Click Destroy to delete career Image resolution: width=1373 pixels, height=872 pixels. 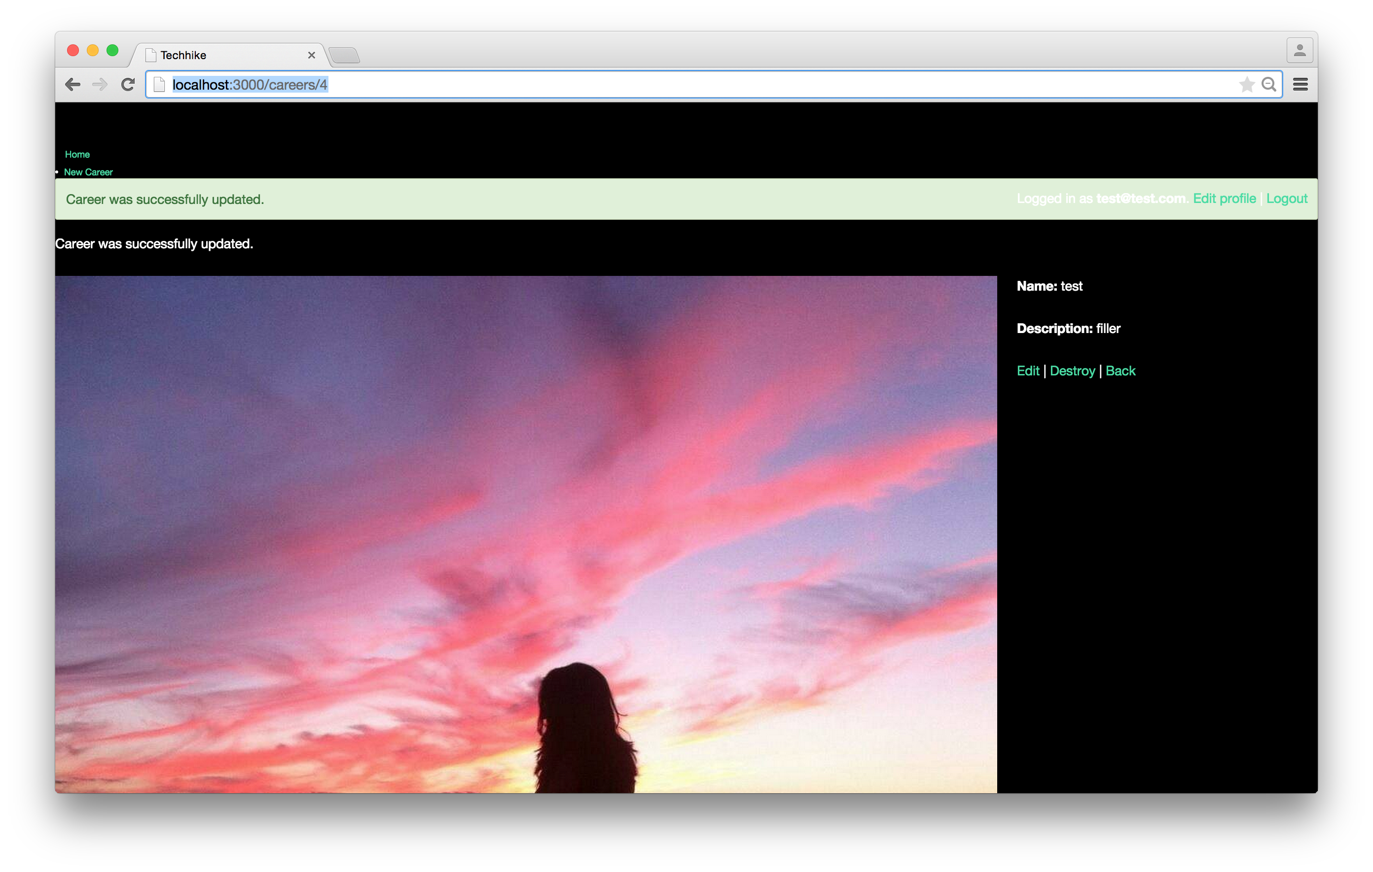coord(1072,371)
